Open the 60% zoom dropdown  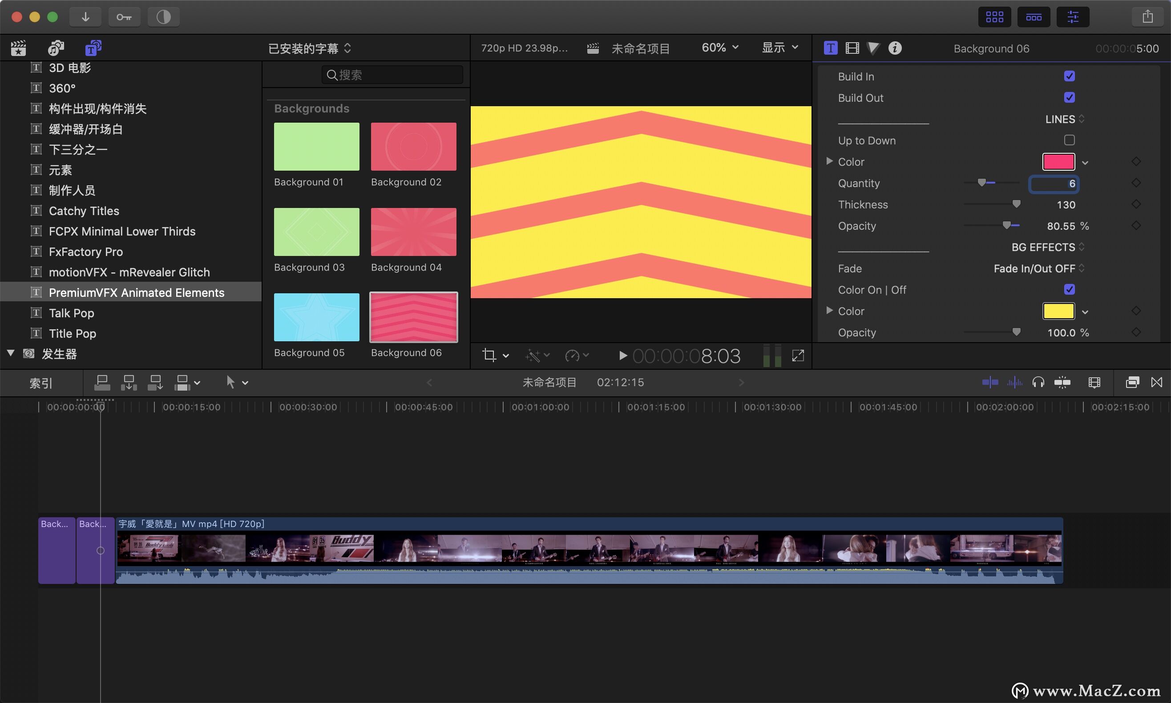click(720, 48)
